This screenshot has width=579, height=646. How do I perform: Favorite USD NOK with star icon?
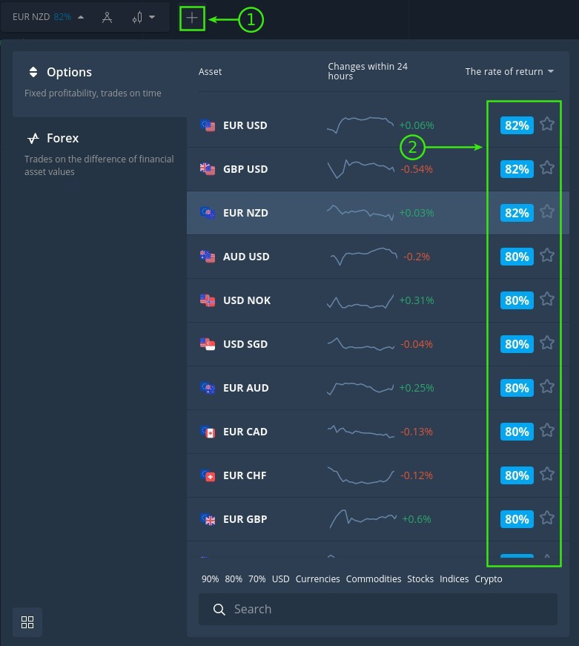point(547,299)
